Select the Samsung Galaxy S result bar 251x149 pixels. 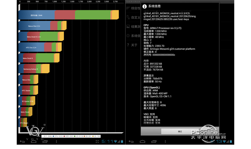34,68
